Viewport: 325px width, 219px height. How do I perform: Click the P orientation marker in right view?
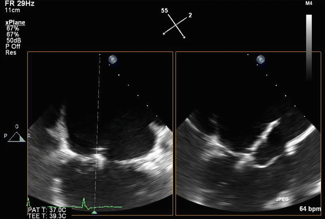point(260,59)
